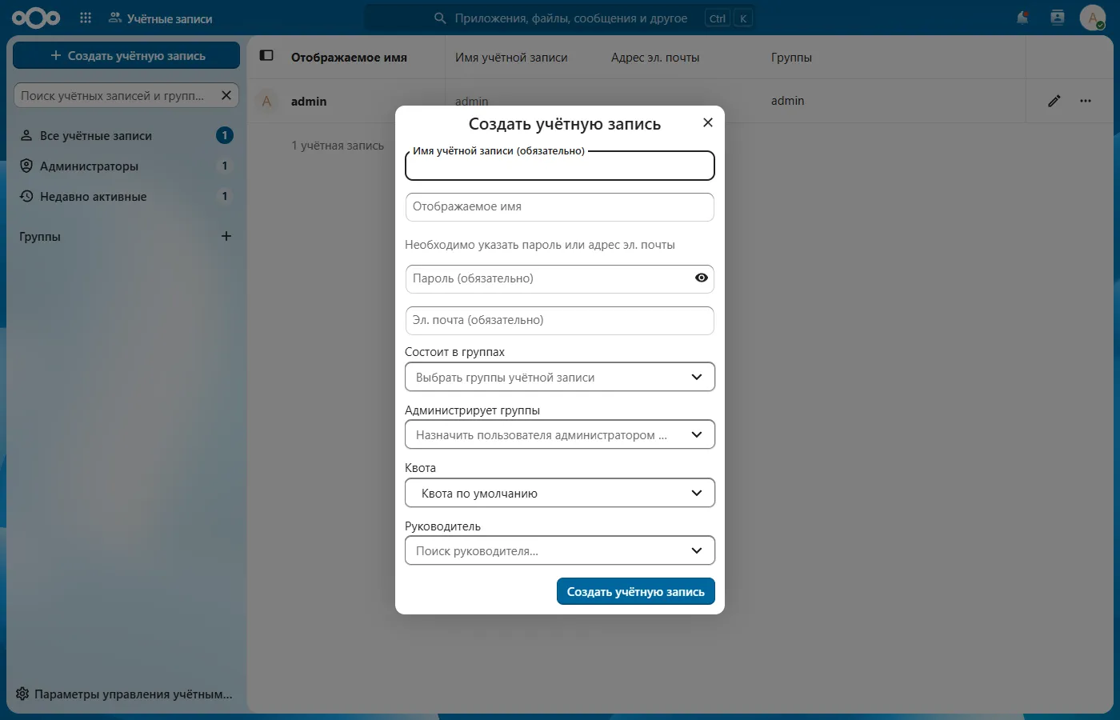Click the email input field
Screen dimensions: 1120x720
pos(560,320)
